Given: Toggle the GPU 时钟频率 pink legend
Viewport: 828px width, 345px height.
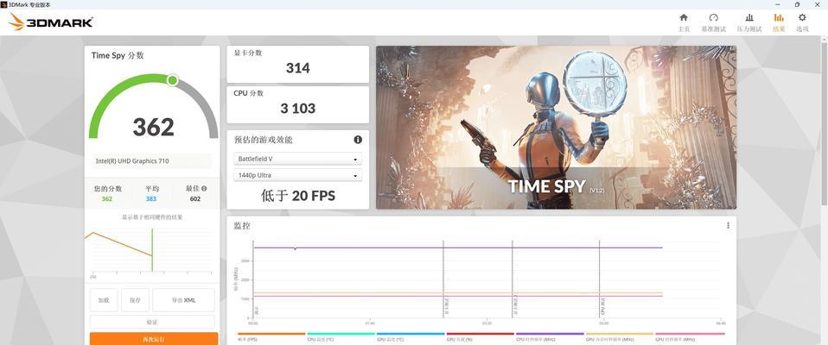Looking at the screenshot, I should click(x=690, y=337).
